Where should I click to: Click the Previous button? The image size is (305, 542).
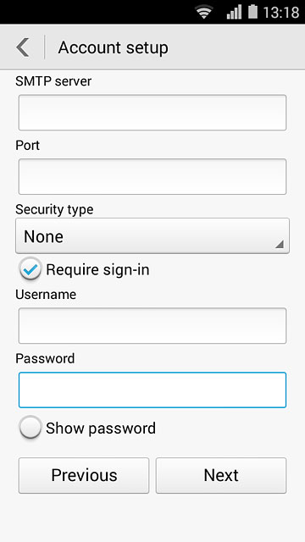[x=84, y=475]
